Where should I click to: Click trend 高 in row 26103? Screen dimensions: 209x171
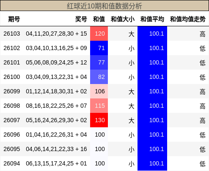[203, 34]
